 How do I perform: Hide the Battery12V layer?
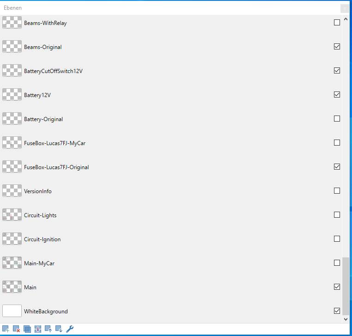coord(337,95)
